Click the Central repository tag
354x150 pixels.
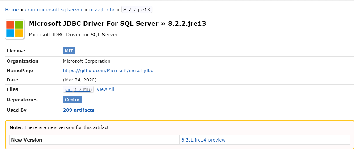click(73, 100)
